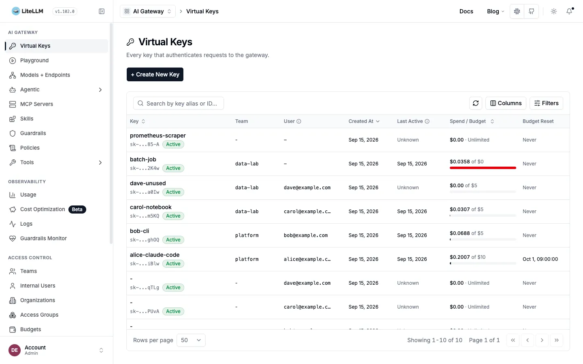583x364 pixels.
Task: Navigate to Guardrails in sidebar
Action: 56,133
